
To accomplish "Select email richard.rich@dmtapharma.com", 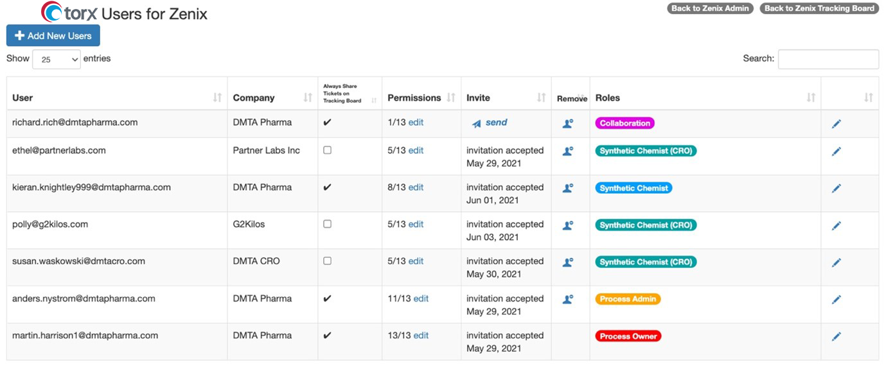I will click(x=75, y=122).
